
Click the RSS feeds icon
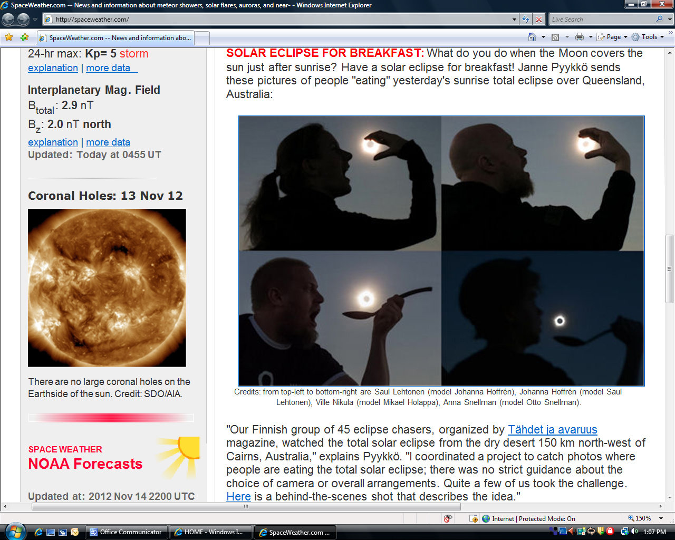click(x=555, y=37)
